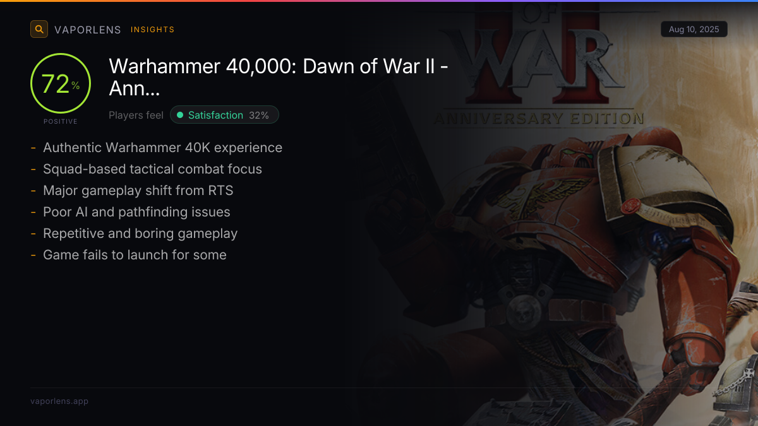Click the orange dash before Authentic Warhammer bullet
This screenshot has height=426, width=758.
[33, 148]
